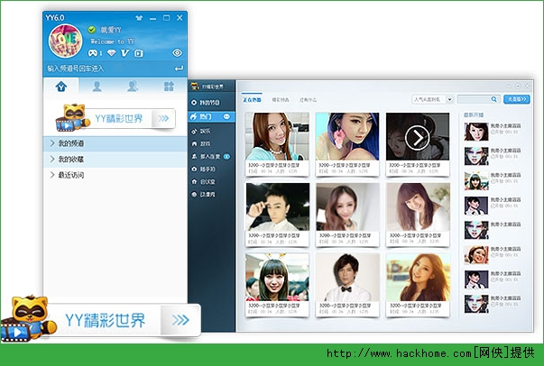Open the video play icon in profile row
Image resolution: width=544 pixels, height=366 pixels.
(x=139, y=53)
